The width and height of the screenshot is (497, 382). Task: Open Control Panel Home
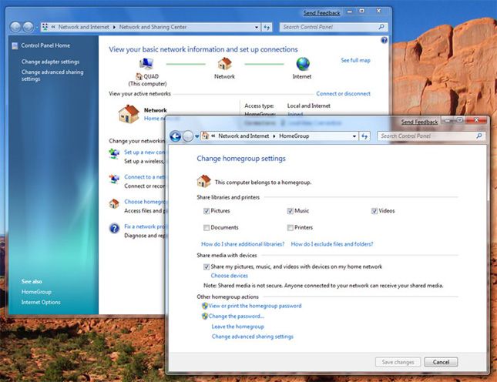click(x=45, y=45)
